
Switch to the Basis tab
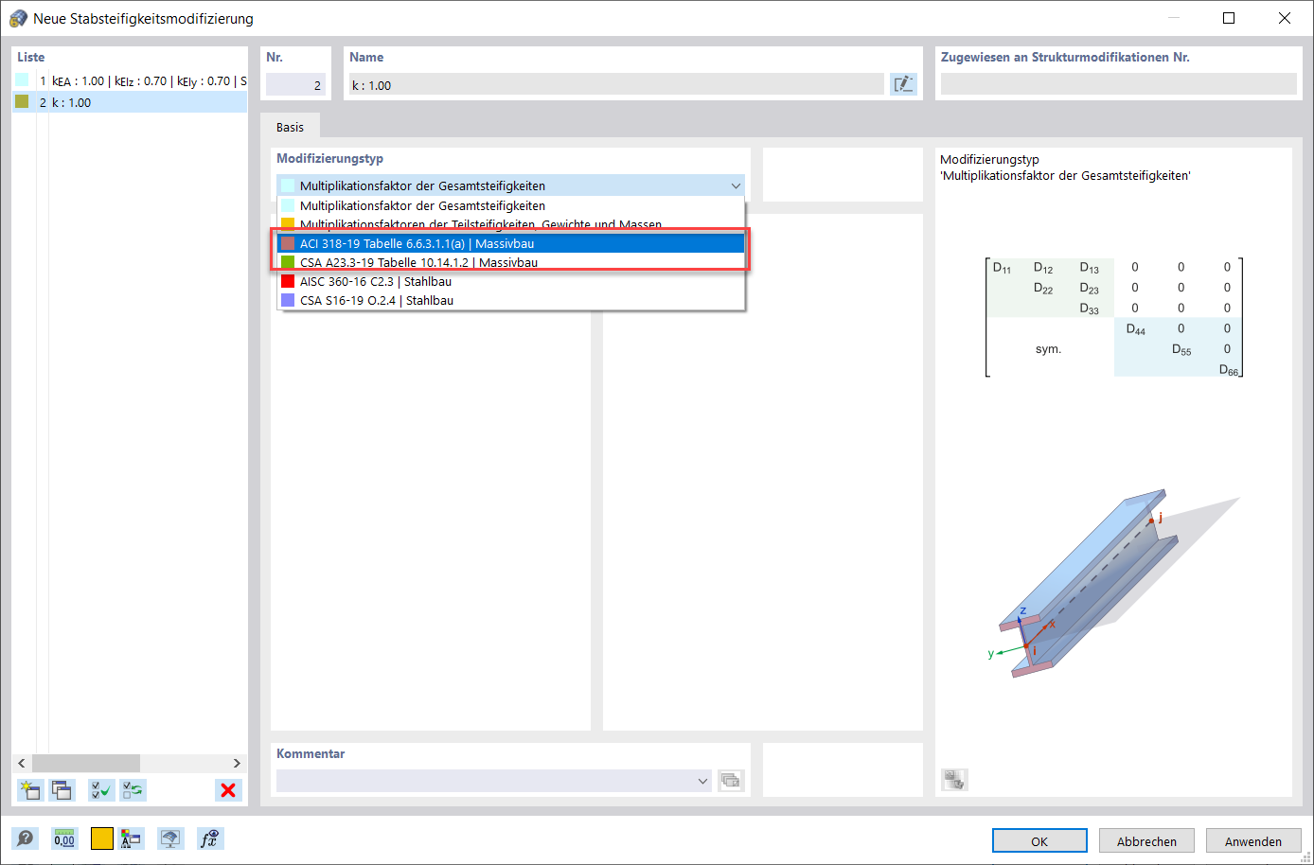[x=290, y=127]
